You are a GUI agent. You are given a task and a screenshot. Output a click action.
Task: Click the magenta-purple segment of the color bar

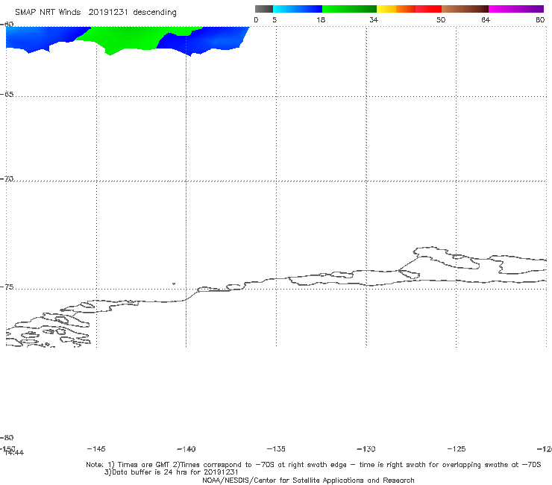pos(516,9)
